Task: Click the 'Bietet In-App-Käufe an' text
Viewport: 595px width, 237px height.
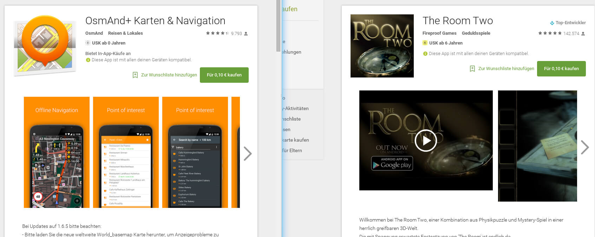Action: pos(108,54)
